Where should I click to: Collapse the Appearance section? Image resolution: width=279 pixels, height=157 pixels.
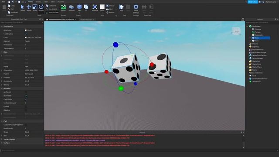2,27
